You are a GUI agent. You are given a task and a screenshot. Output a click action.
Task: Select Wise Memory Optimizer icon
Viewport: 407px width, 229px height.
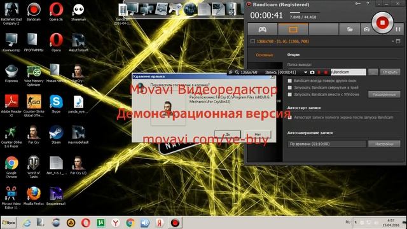34,75
